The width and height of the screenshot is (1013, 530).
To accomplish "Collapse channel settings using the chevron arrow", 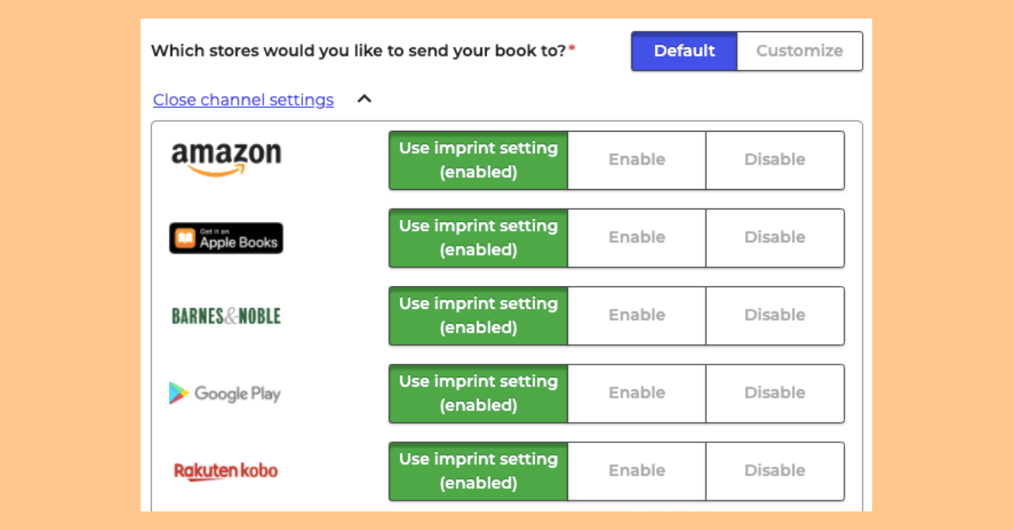I will tap(364, 99).
